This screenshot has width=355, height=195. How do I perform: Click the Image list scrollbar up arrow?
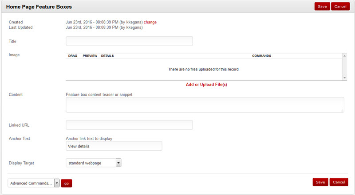(x=344, y=56)
